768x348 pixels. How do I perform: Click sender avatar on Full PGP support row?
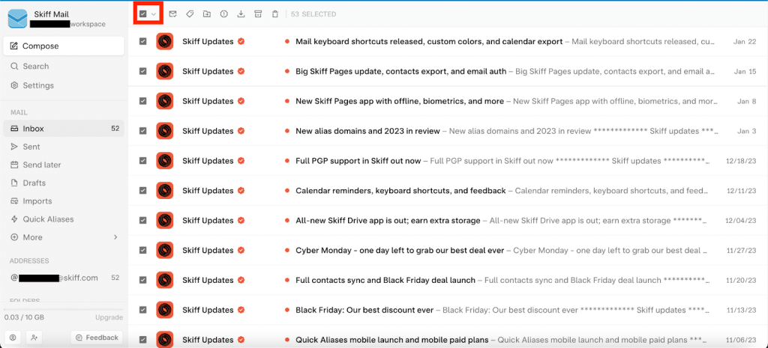(164, 161)
